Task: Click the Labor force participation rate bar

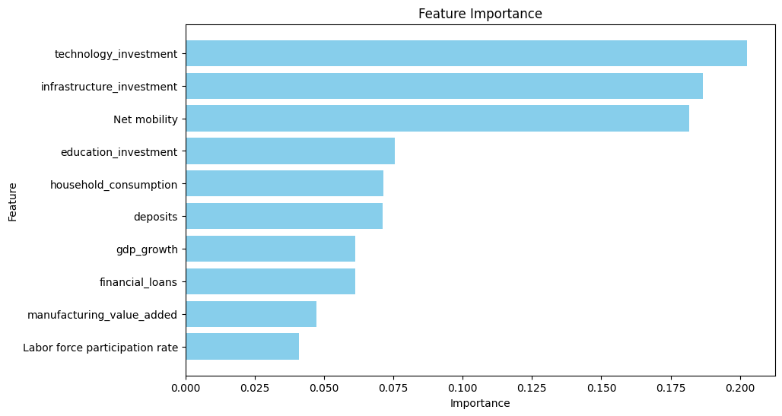Action: click(242, 347)
